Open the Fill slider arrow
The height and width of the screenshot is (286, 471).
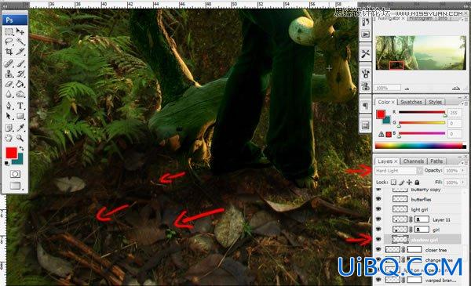pos(463,183)
